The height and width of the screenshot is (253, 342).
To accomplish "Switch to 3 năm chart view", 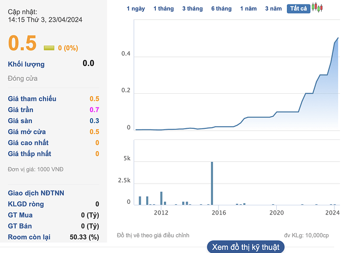I will (273, 9).
